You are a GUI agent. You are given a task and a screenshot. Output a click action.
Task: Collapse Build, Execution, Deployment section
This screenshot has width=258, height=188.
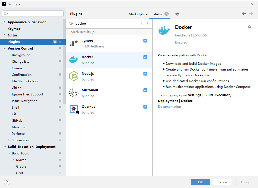[5, 147]
